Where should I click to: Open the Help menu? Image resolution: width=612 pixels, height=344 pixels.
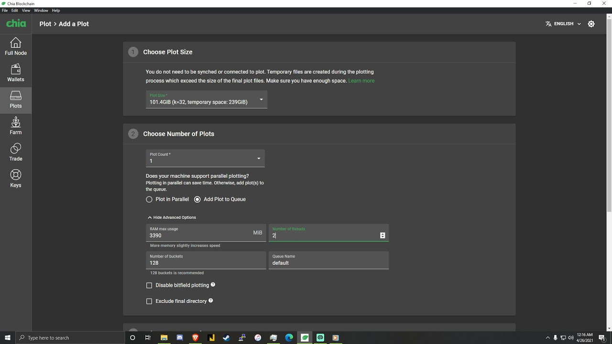[56, 11]
